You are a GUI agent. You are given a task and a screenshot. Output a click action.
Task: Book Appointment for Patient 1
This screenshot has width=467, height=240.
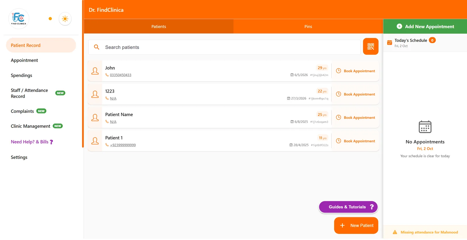[x=356, y=141]
